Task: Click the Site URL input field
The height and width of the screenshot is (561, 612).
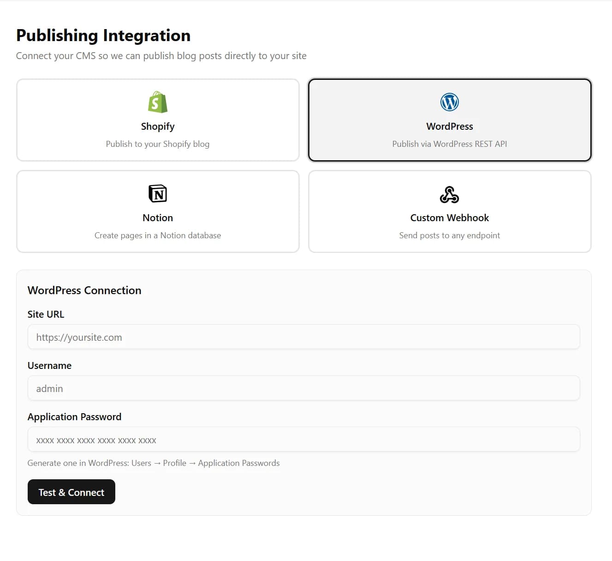Action: (x=303, y=337)
